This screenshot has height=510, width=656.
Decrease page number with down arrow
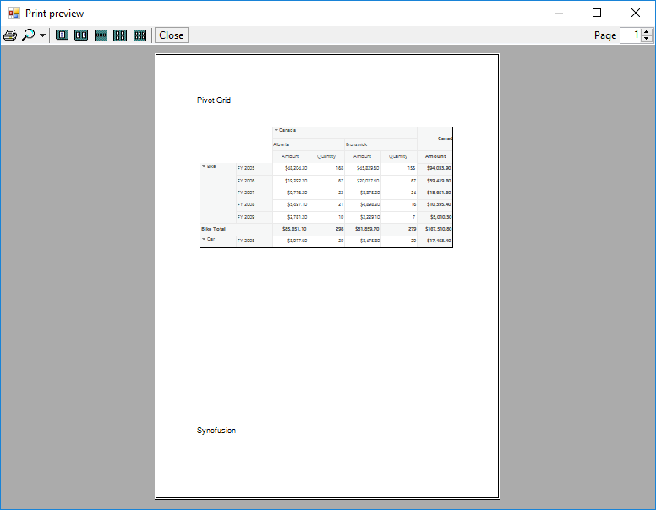point(647,39)
